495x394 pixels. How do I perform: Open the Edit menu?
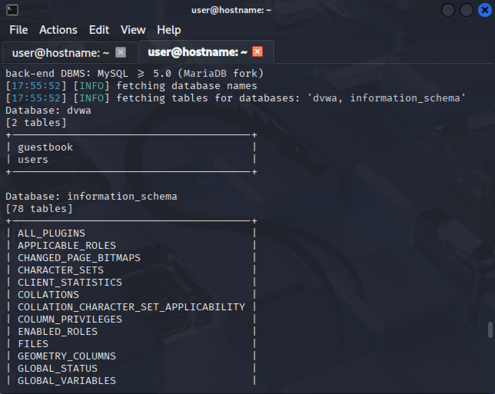(x=99, y=30)
